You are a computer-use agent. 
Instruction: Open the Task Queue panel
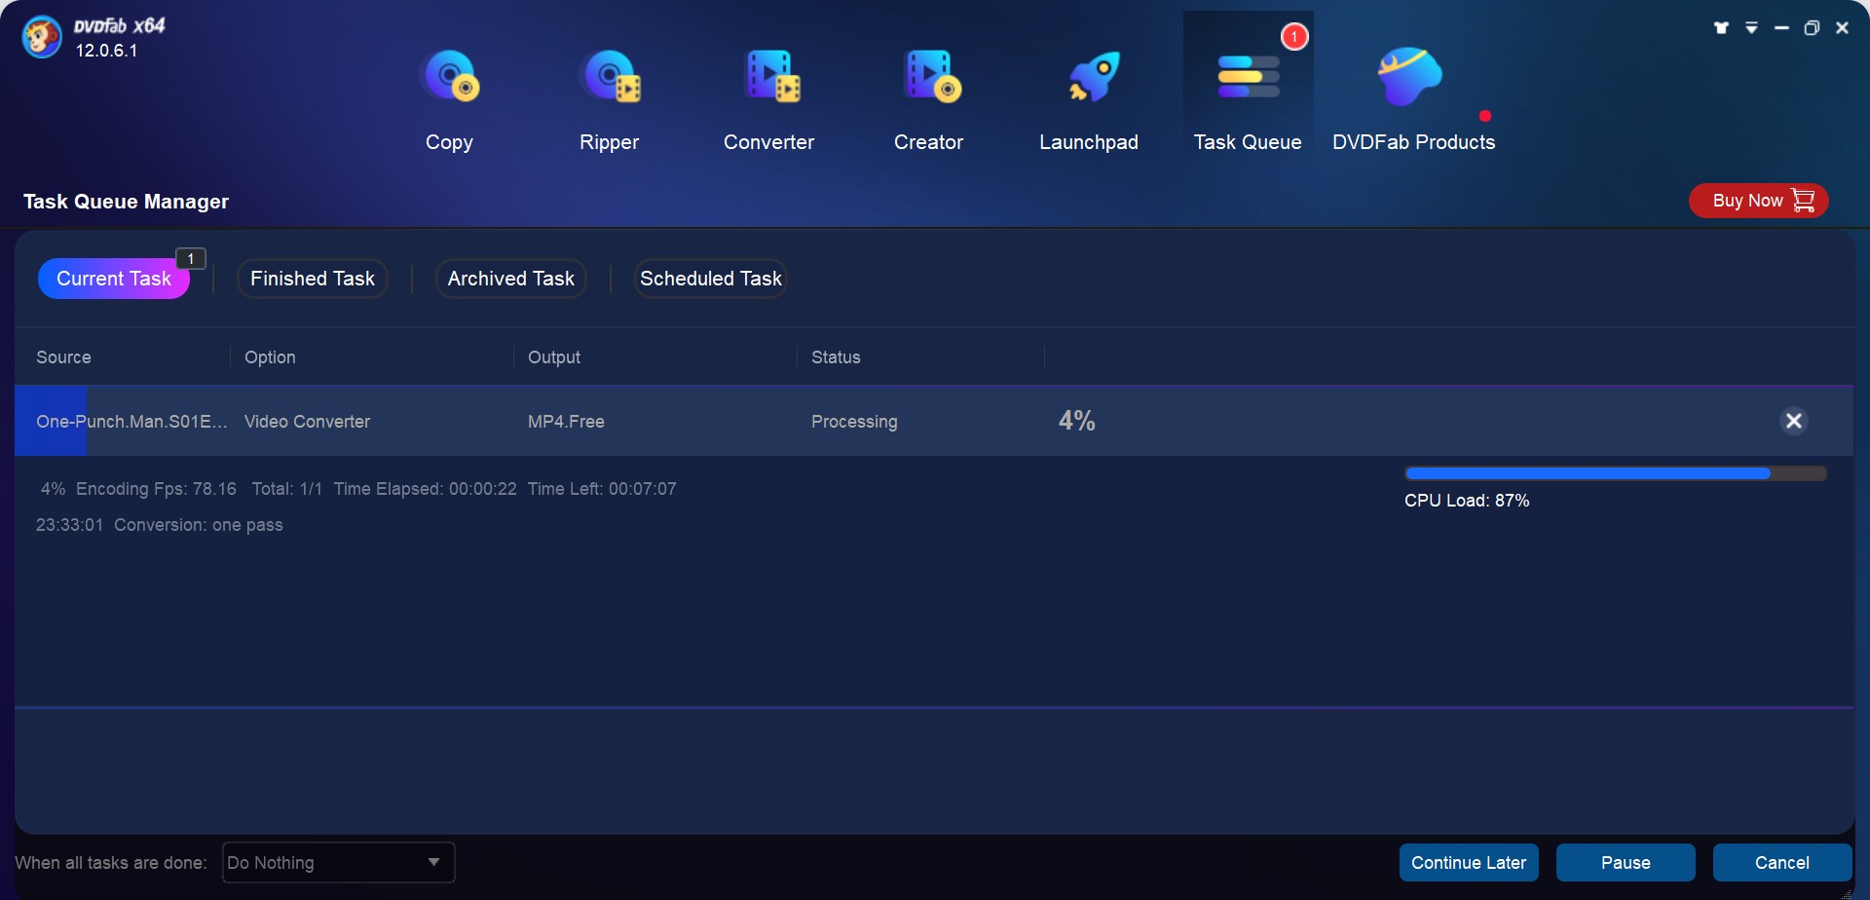(x=1248, y=97)
